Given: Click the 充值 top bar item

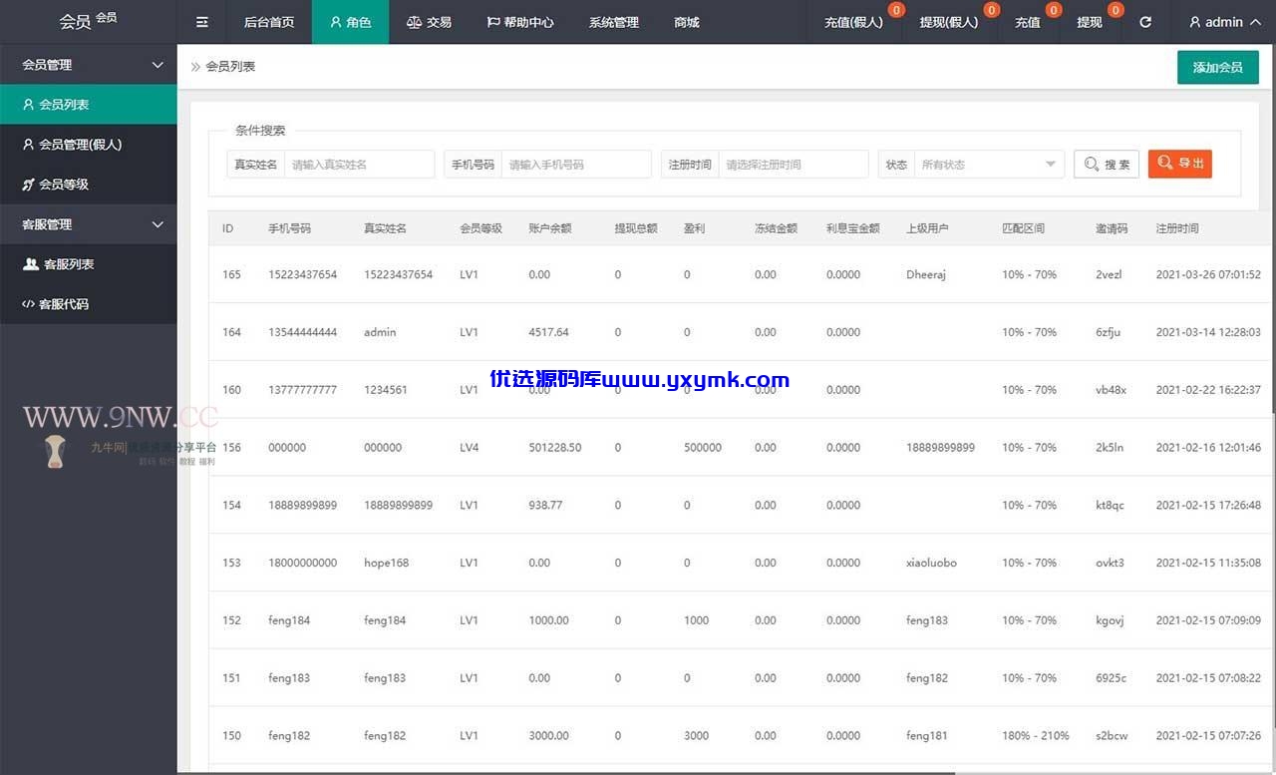Looking at the screenshot, I should tap(1028, 22).
